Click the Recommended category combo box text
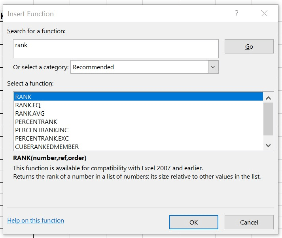The image size is (282, 238). point(139,67)
